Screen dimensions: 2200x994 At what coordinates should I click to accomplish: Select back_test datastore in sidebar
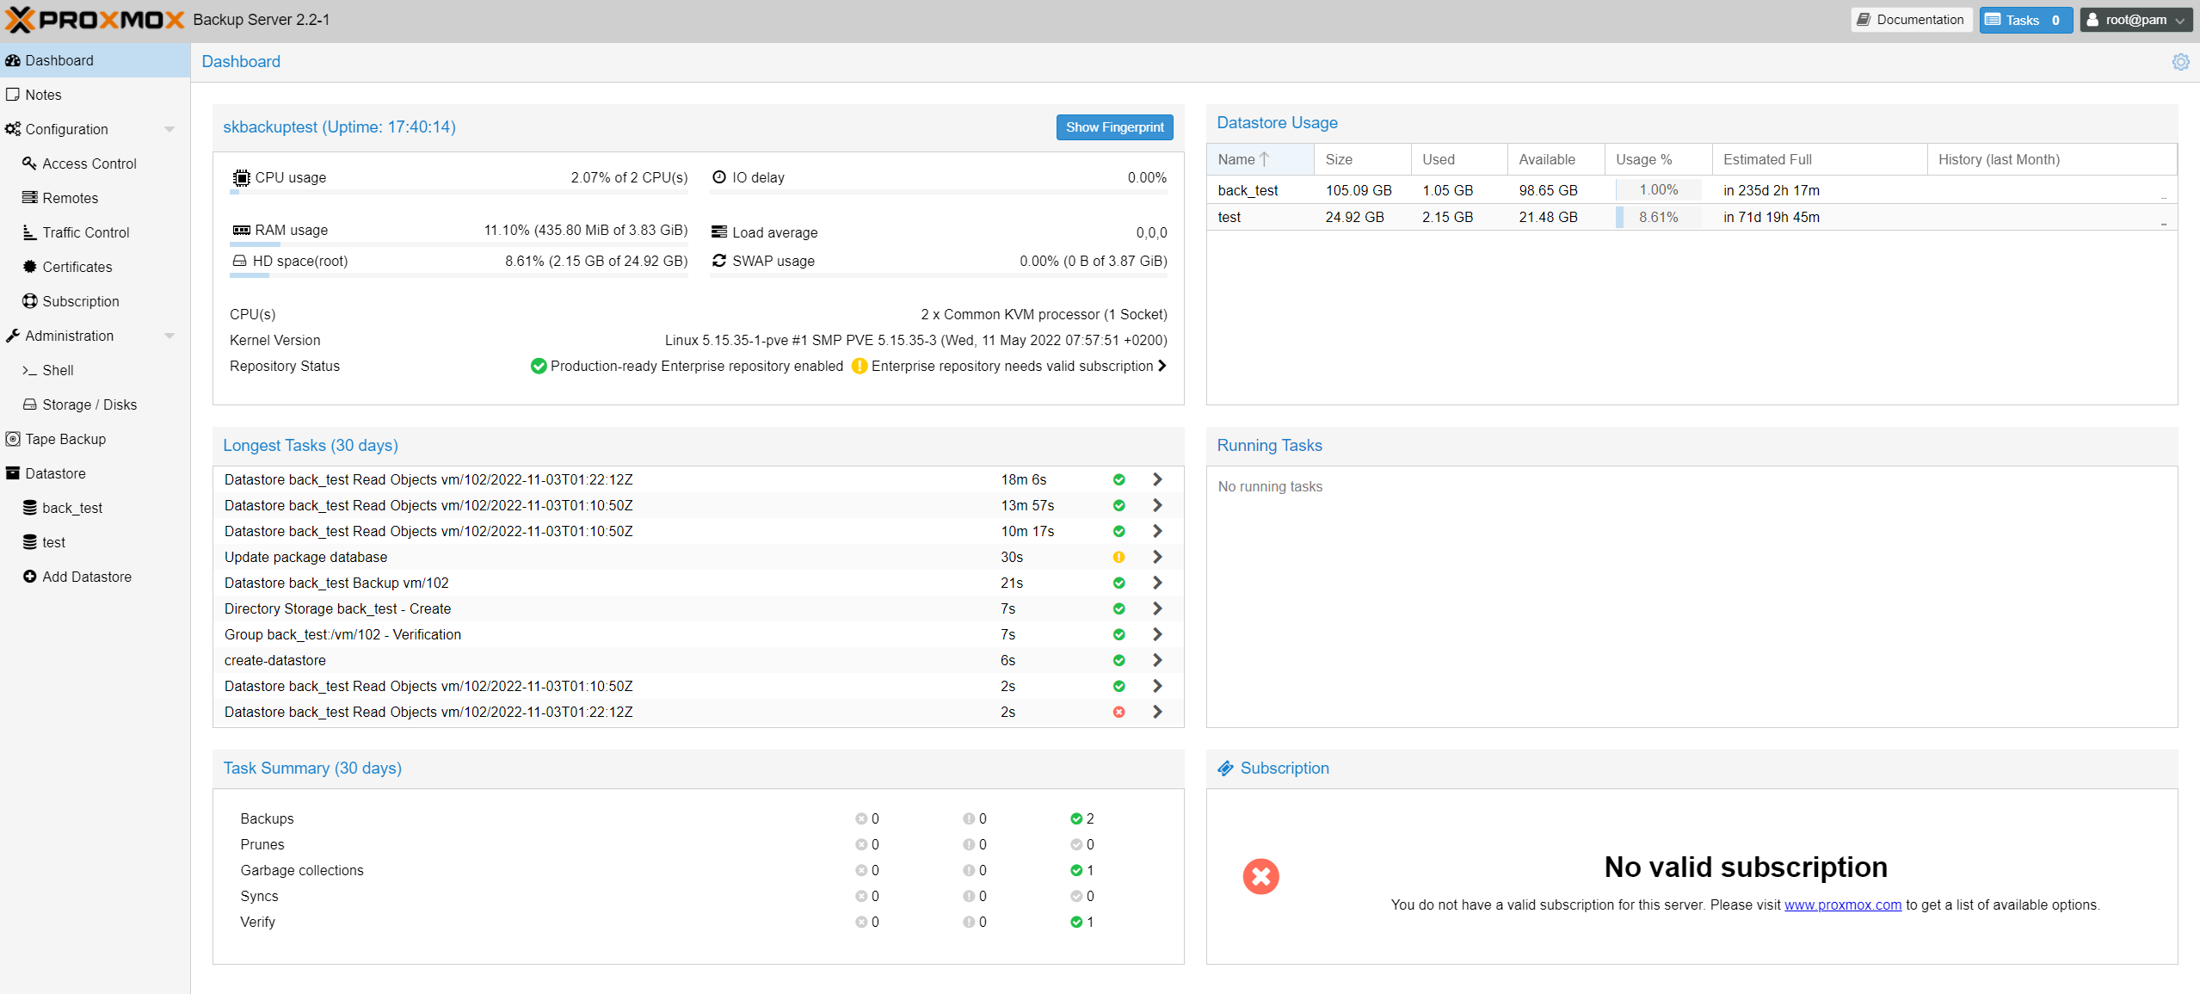pos(95,508)
